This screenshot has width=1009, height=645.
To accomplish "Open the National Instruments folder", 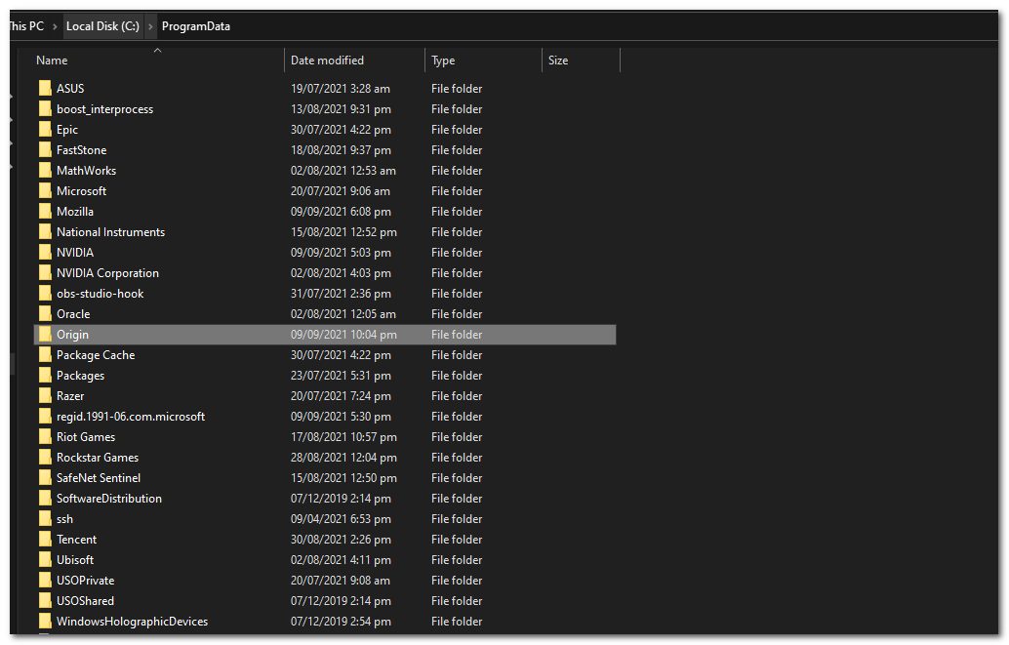I will (110, 231).
